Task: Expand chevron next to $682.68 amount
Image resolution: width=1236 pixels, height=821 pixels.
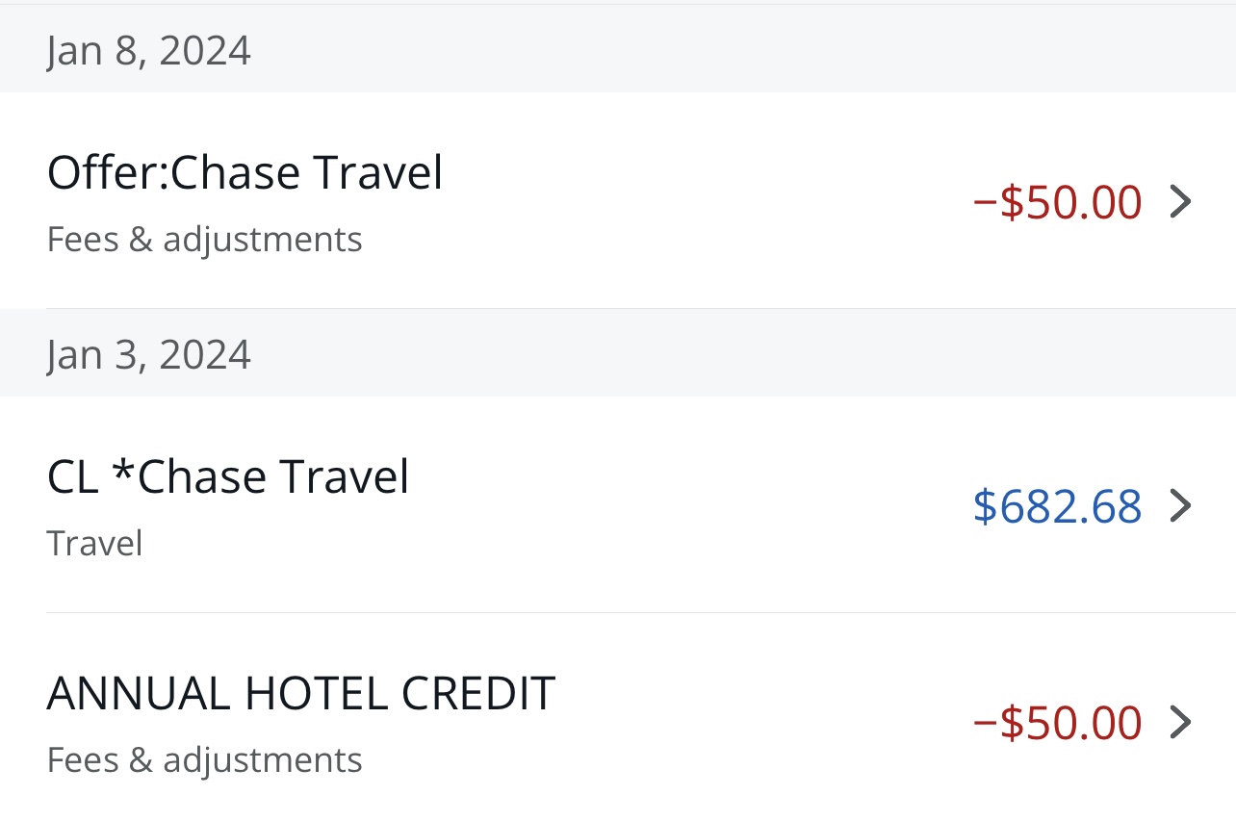Action: (1180, 506)
